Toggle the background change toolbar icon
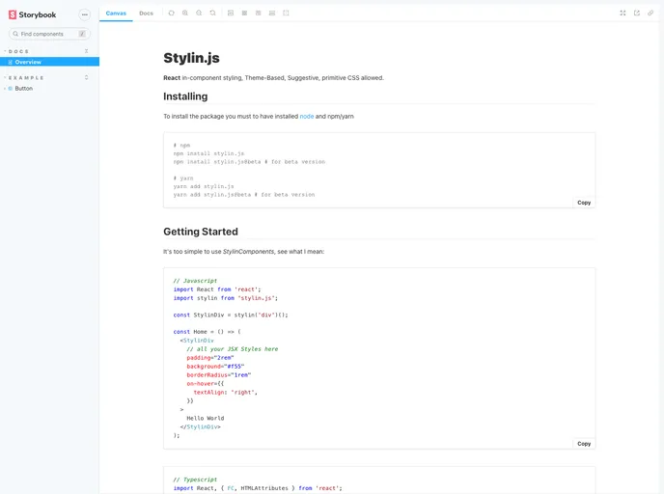This screenshot has width=664, height=494. 231,14
